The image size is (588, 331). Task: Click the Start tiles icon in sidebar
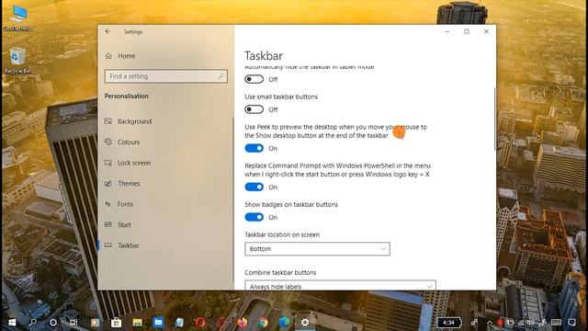coord(108,224)
